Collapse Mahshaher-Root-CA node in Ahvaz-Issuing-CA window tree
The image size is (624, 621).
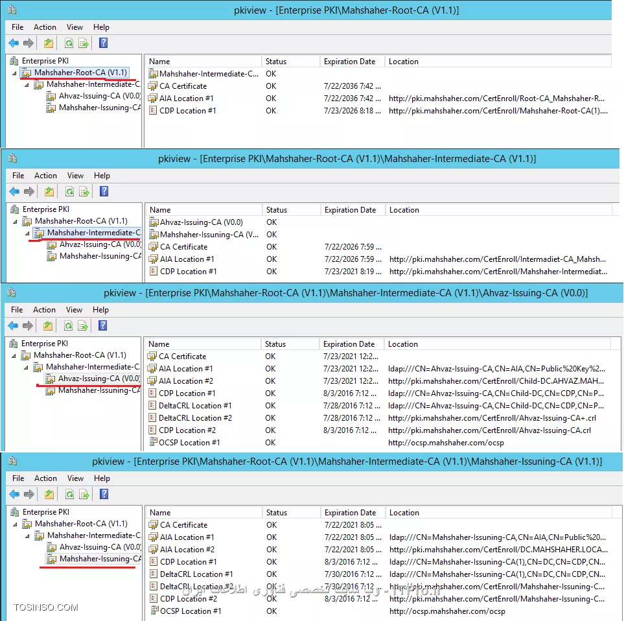click(x=14, y=356)
